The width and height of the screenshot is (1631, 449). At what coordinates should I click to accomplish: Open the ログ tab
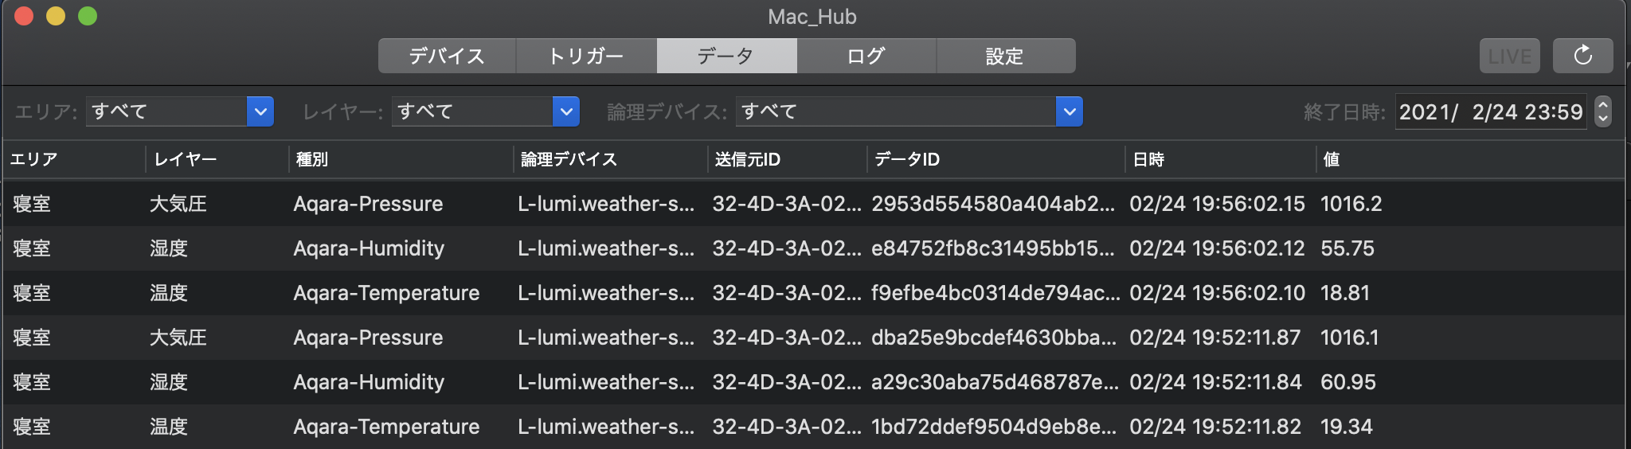(x=866, y=56)
